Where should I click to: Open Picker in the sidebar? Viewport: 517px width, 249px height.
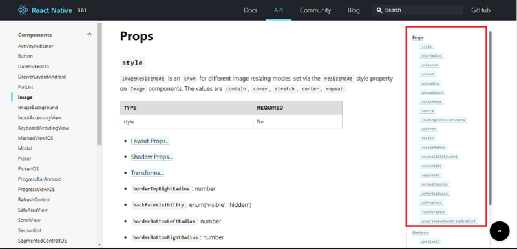click(25, 159)
